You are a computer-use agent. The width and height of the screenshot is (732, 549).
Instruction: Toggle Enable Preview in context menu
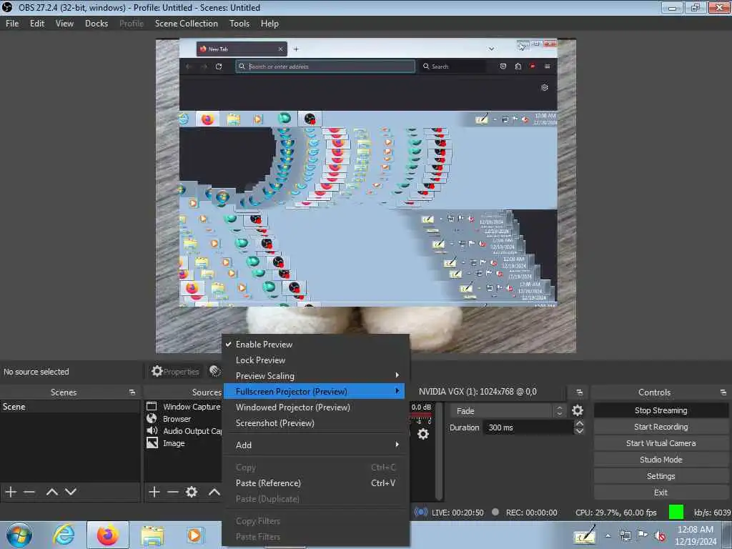click(315, 344)
